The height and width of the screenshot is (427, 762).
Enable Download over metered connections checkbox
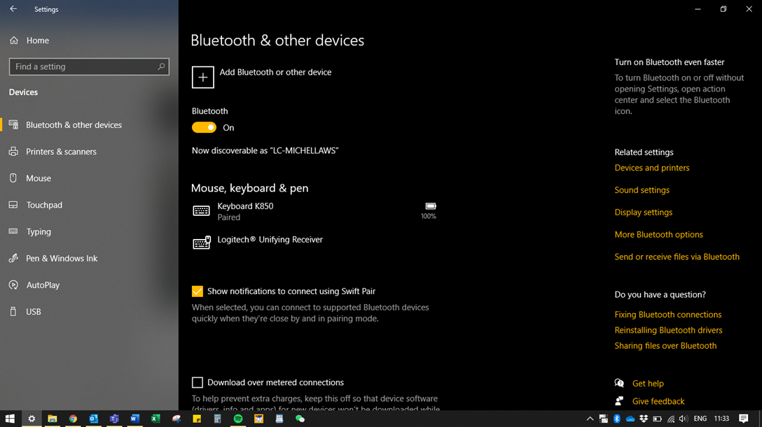(198, 382)
